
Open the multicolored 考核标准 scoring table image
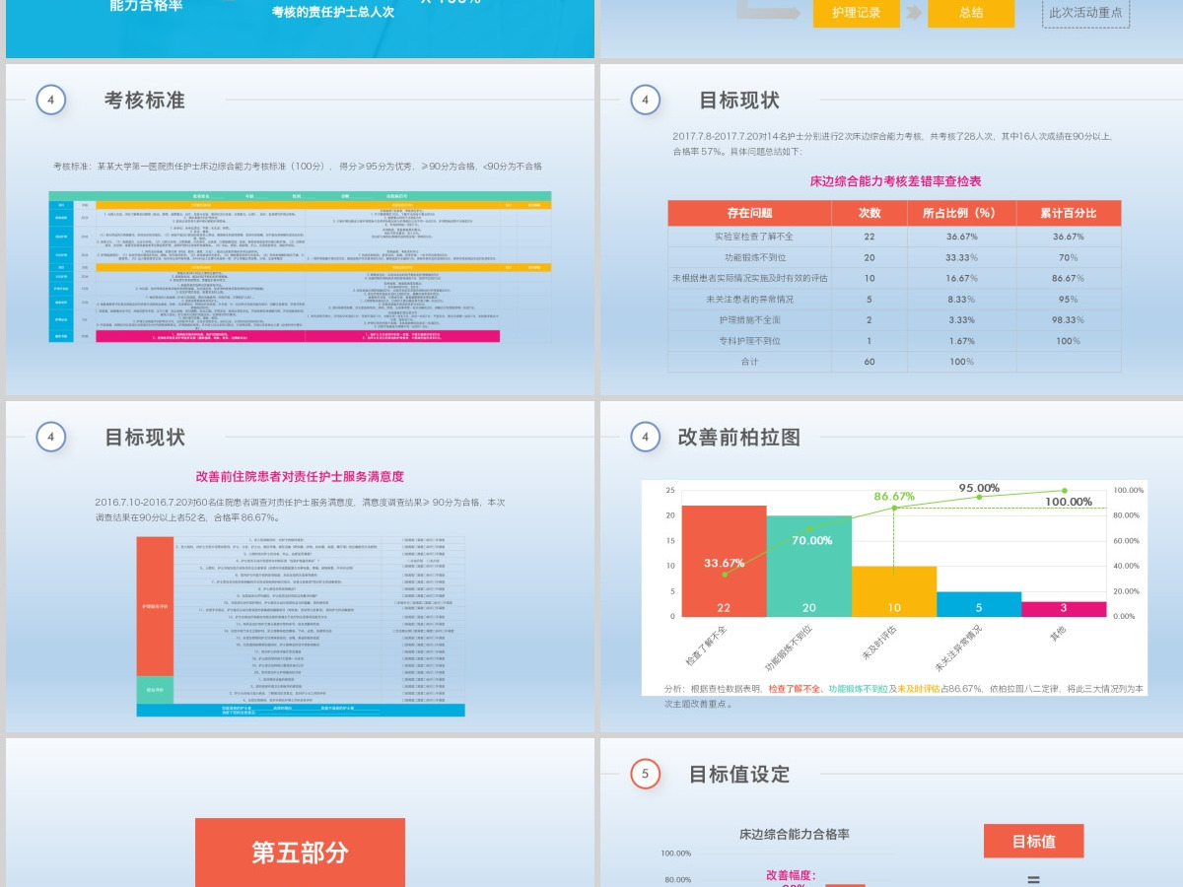[x=300, y=266]
